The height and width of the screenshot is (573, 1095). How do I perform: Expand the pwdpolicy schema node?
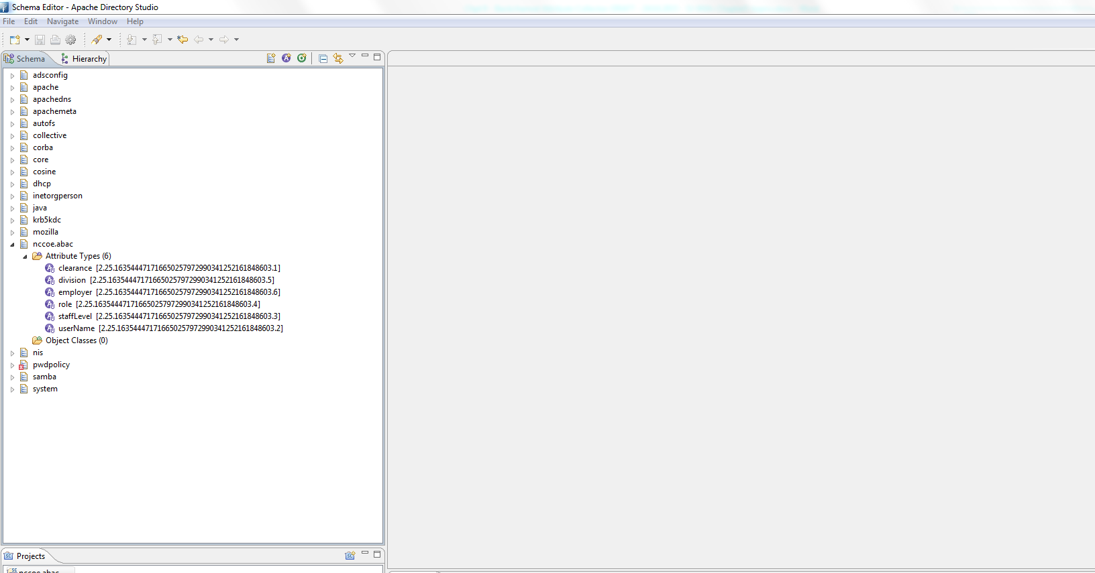pyautogui.click(x=12, y=365)
